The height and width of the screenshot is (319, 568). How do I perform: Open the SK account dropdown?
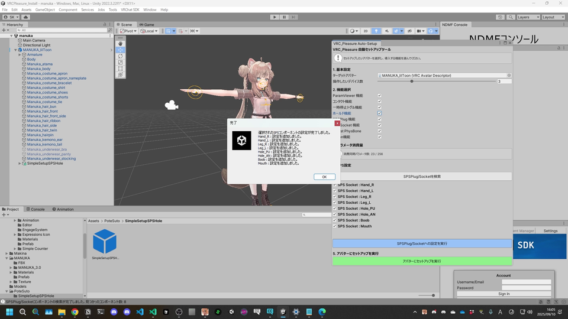(11, 17)
